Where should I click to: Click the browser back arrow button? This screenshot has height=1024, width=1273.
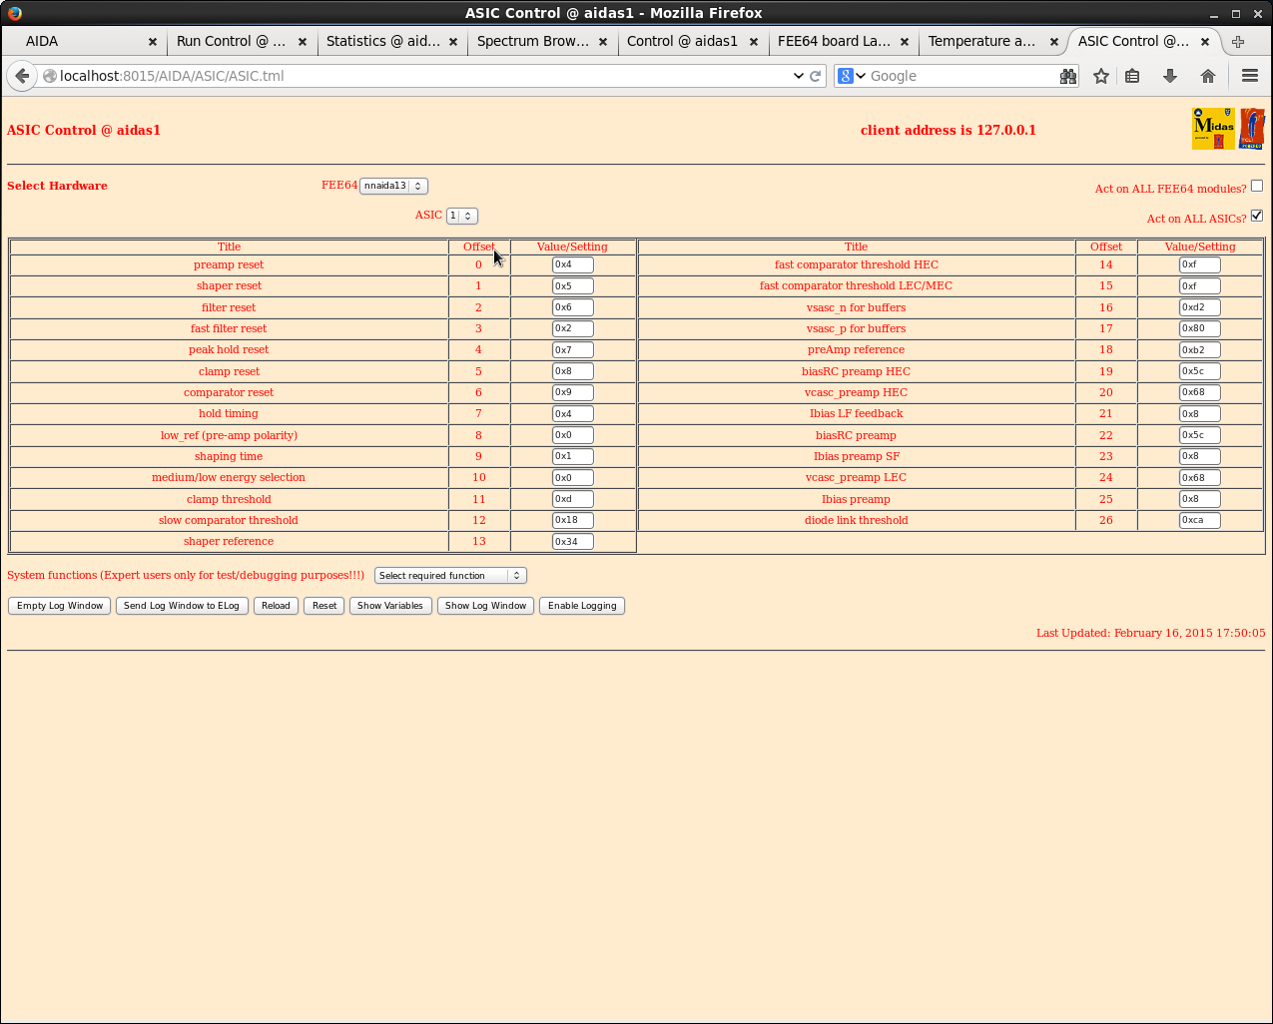point(22,76)
